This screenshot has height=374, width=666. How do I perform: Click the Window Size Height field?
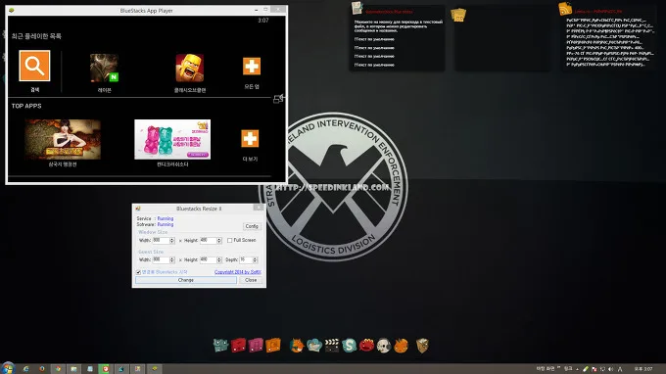pyautogui.click(x=208, y=240)
